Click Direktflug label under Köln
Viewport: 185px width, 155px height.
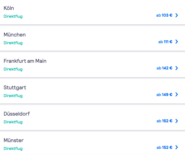[13, 16]
